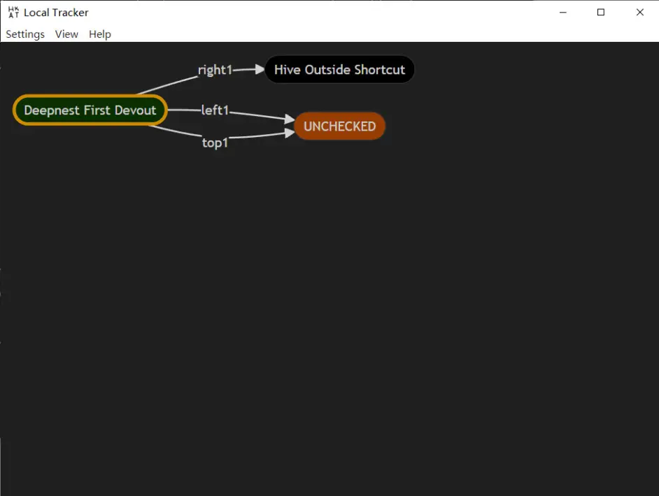659x496 pixels.
Task: Click the top1 transition label
Action: tap(215, 143)
